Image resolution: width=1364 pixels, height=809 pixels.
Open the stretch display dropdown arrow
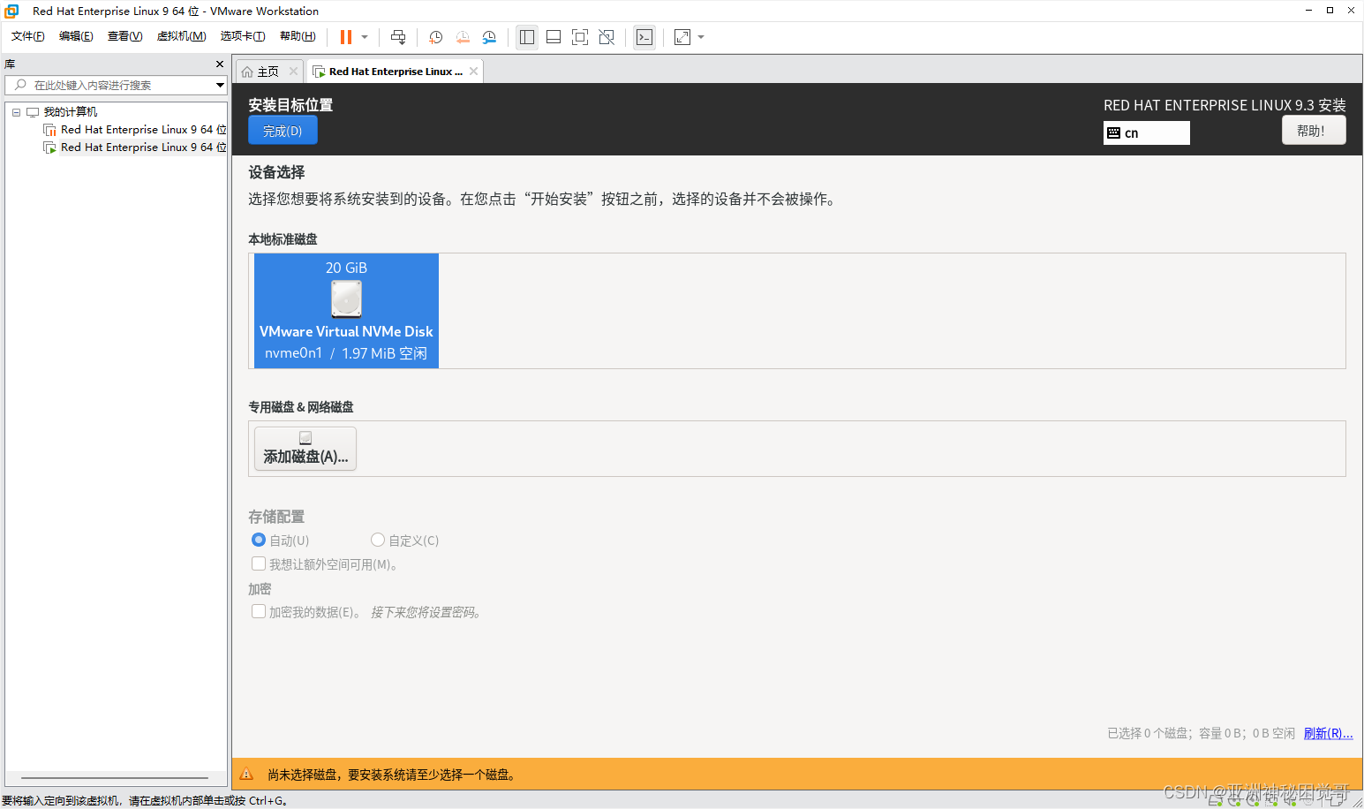[701, 37]
